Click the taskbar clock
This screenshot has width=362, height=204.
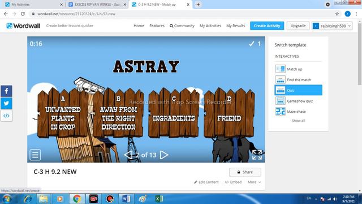pos(348,199)
